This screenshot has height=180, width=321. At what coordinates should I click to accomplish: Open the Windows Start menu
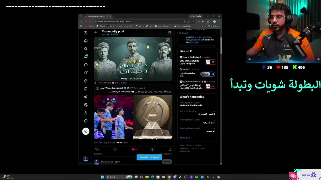click(102, 177)
